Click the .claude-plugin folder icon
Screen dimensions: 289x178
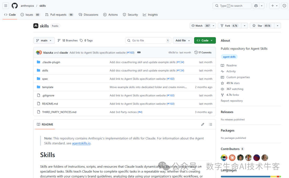click(38, 62)
